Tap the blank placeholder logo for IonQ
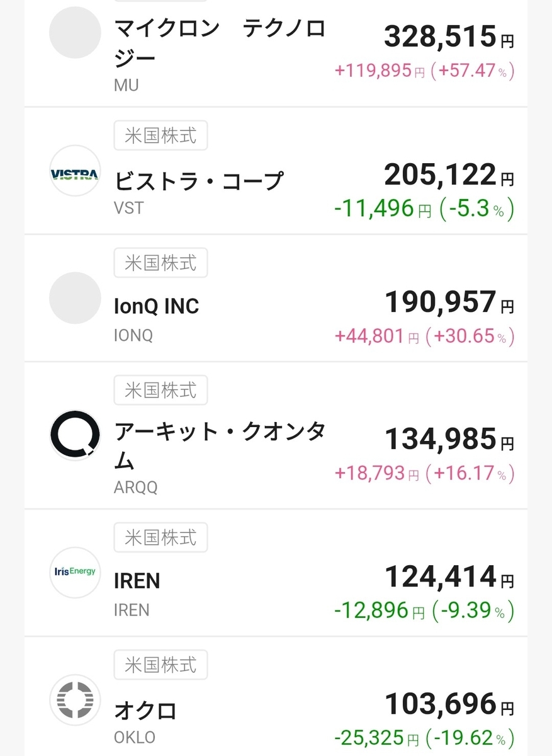552x756 pixels. click(75, 298)
